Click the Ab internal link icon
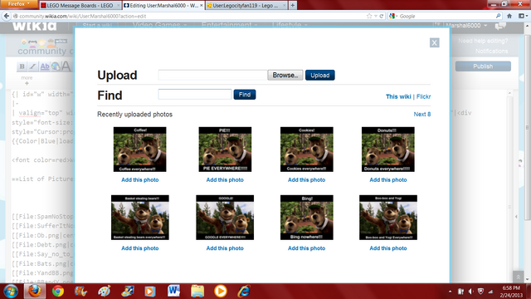Image resolution: width=531 pixels, height=299 pixels. point(44,66)
